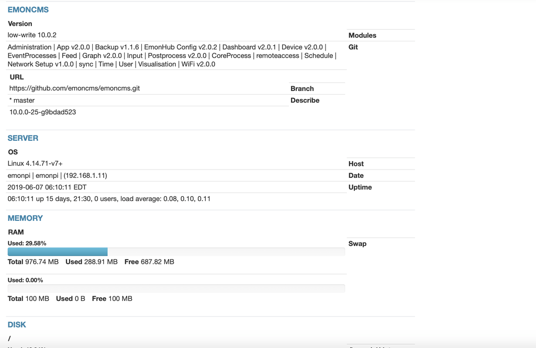Select the DISK section heading
Image resolution: width=536 pixels, height=348 pixels.
pyautogui.click(x=16, y=324)
